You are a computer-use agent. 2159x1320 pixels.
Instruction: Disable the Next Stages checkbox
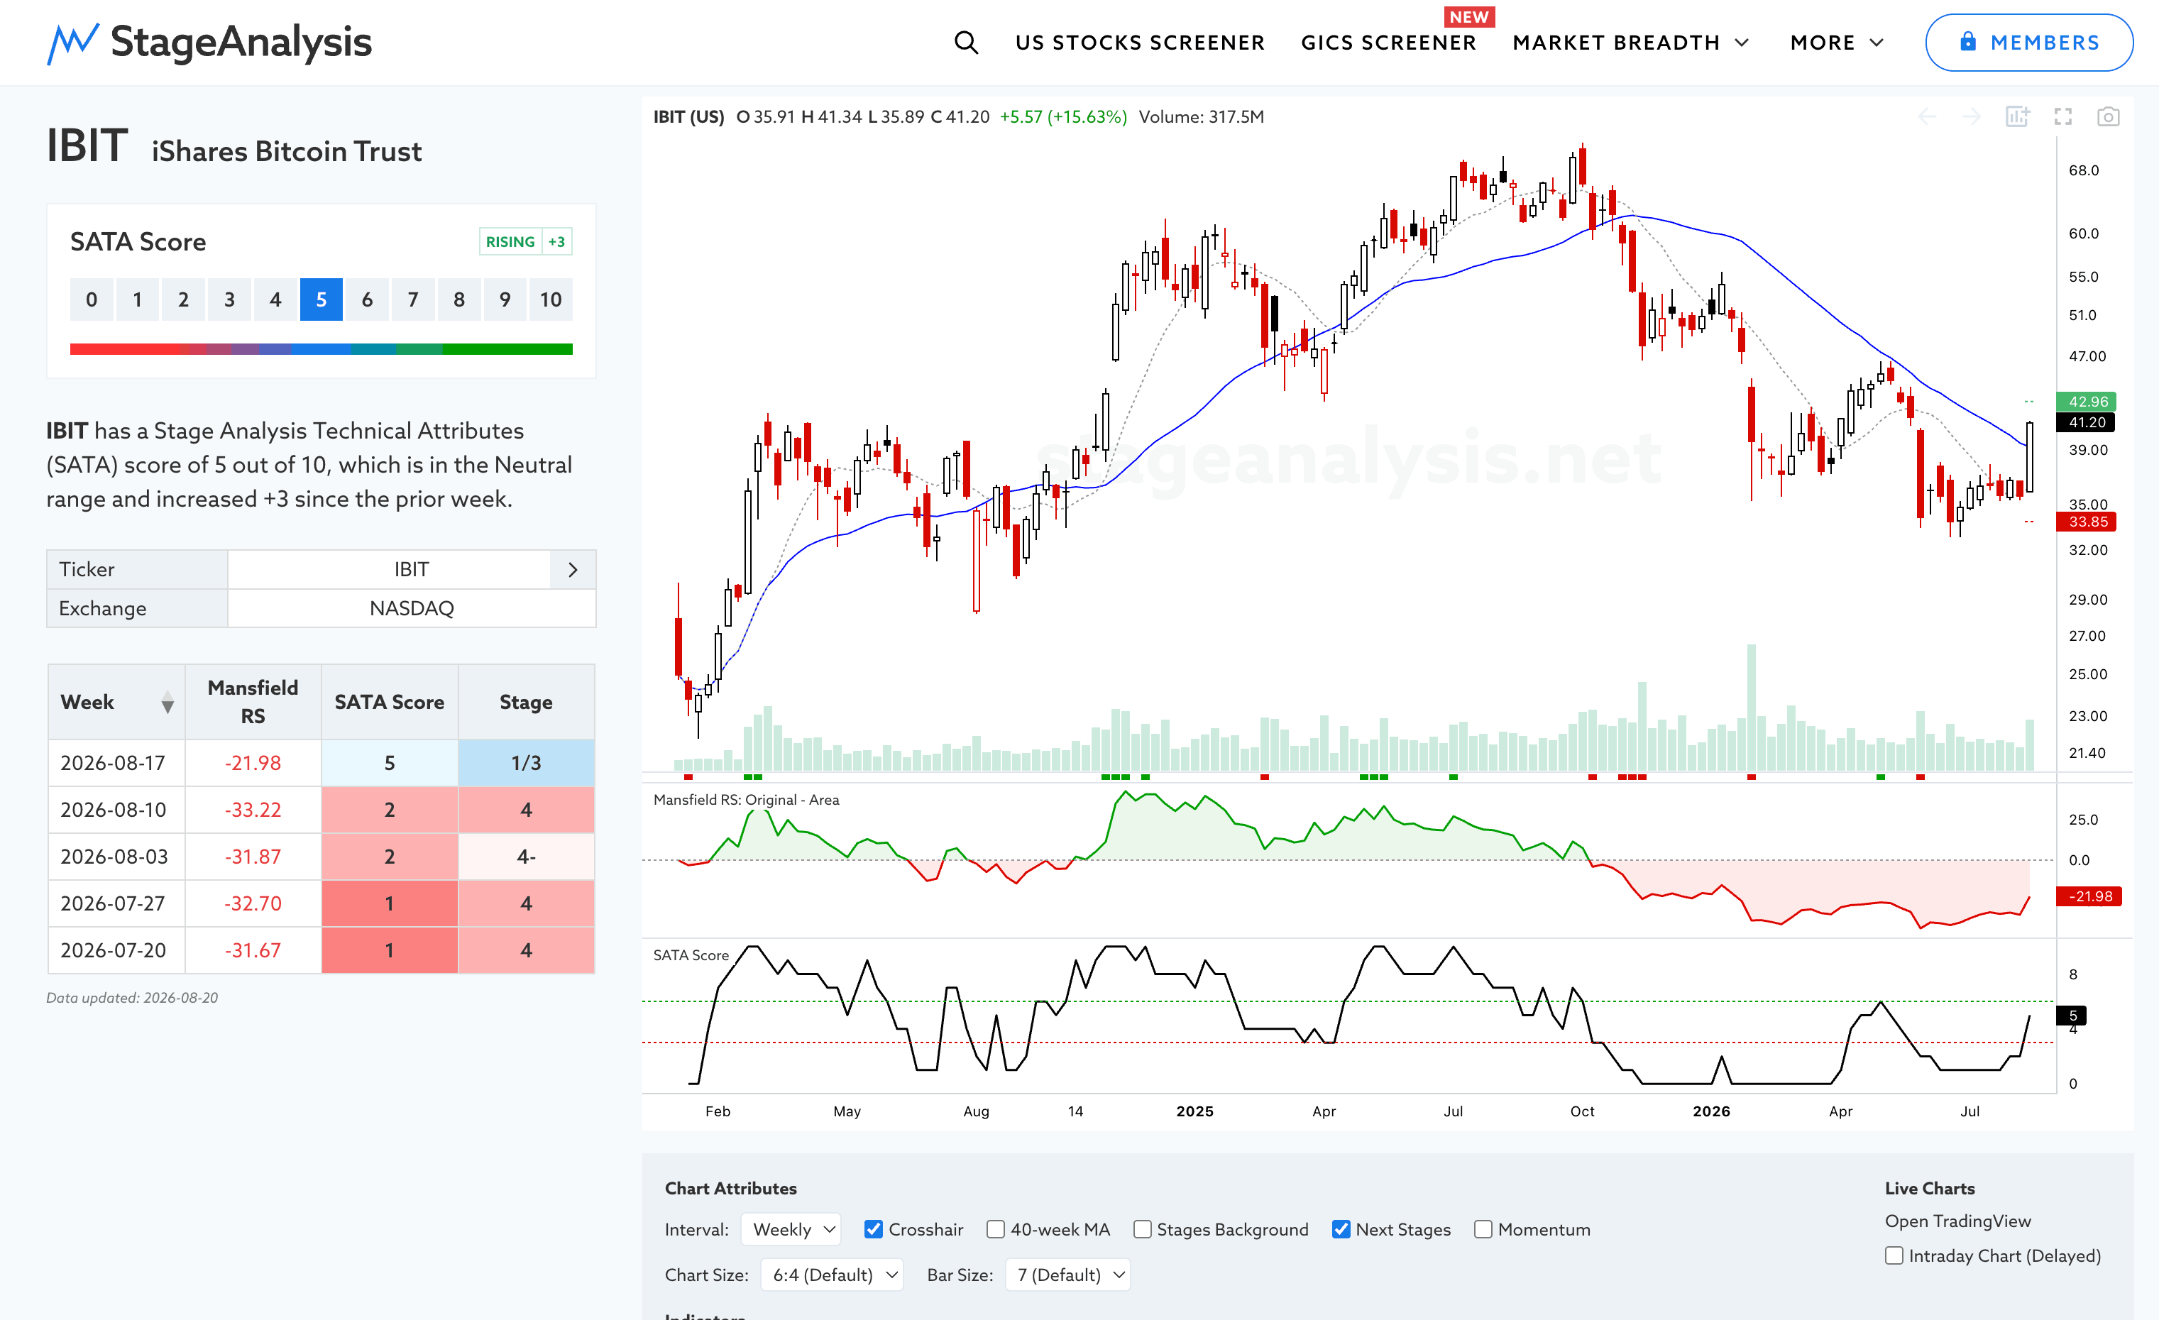[x=1341, y=1229]
